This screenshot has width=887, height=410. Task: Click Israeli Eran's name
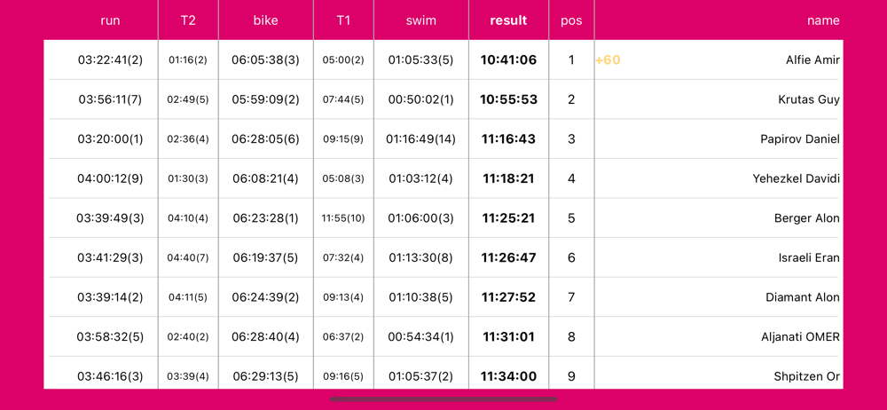click(x=809, y=257)
